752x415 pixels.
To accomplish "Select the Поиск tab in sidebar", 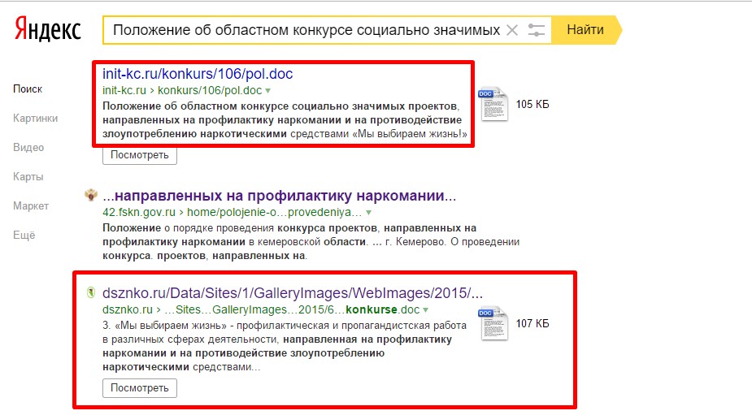I will pos(28,89).
